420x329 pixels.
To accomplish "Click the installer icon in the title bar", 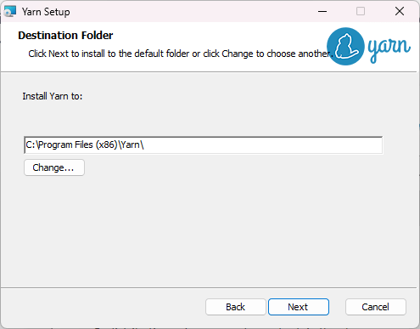I will (10, 12).
